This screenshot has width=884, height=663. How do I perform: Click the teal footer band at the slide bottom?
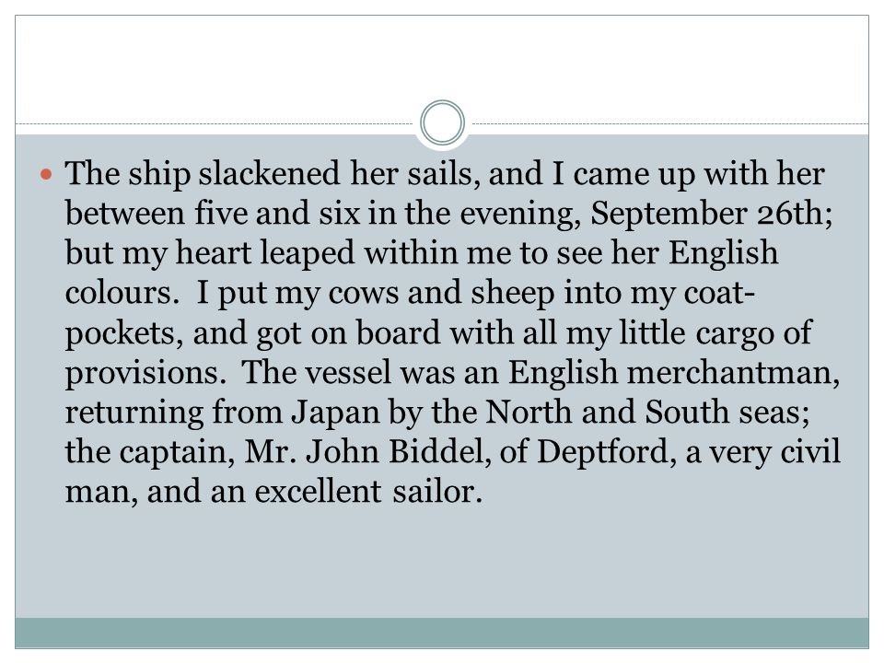(442, 633)
